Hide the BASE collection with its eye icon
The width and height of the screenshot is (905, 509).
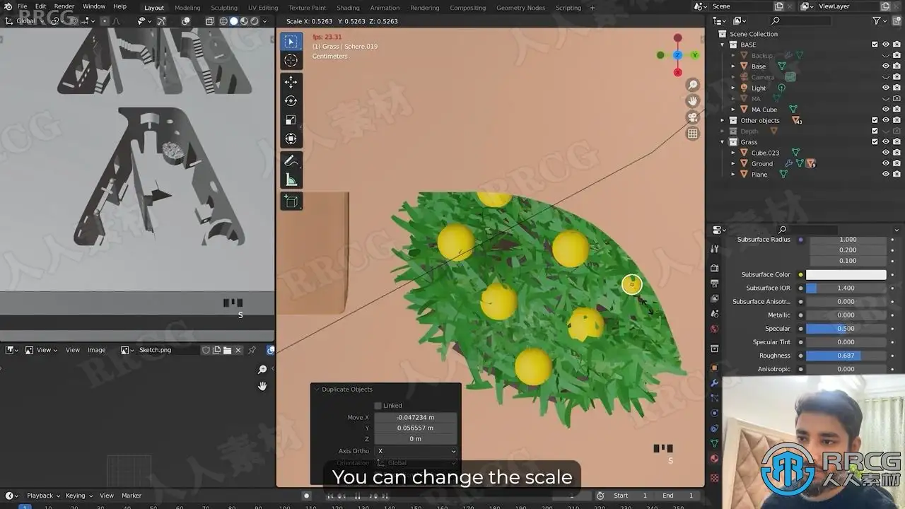tap(886, 45)
